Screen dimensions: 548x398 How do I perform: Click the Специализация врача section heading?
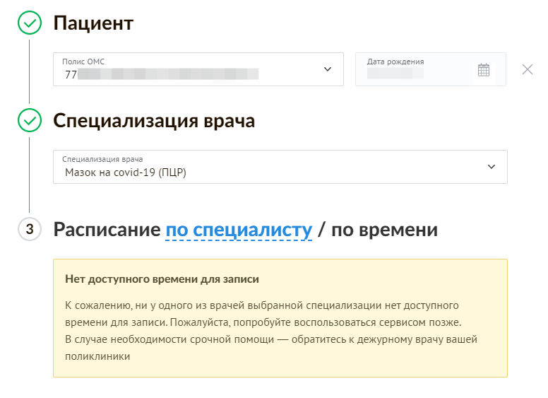[x=154, y=121]
